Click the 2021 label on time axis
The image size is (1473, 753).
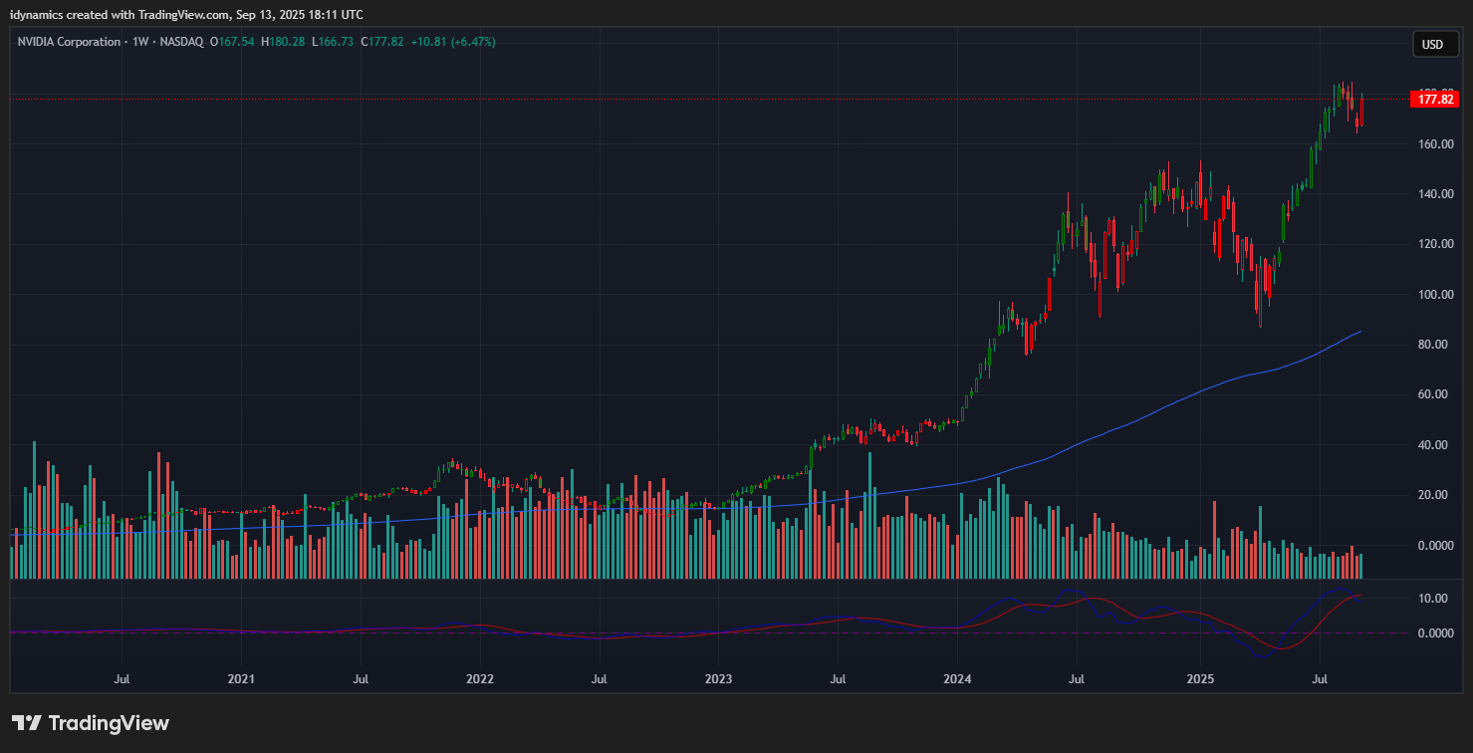tap(241, 678)
